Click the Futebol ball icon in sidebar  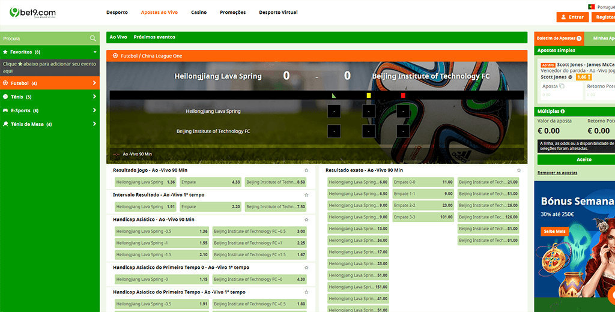tap(5, 83)
